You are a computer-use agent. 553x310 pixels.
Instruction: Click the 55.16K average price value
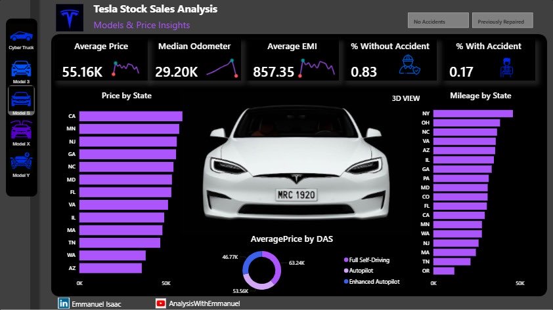pos(82,72)
